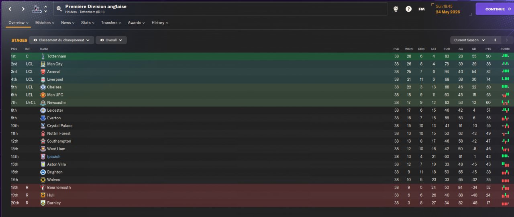Open the Premier League logo icon
The height and width of the screenshot is (217, 514).
(x=36, y=9)
